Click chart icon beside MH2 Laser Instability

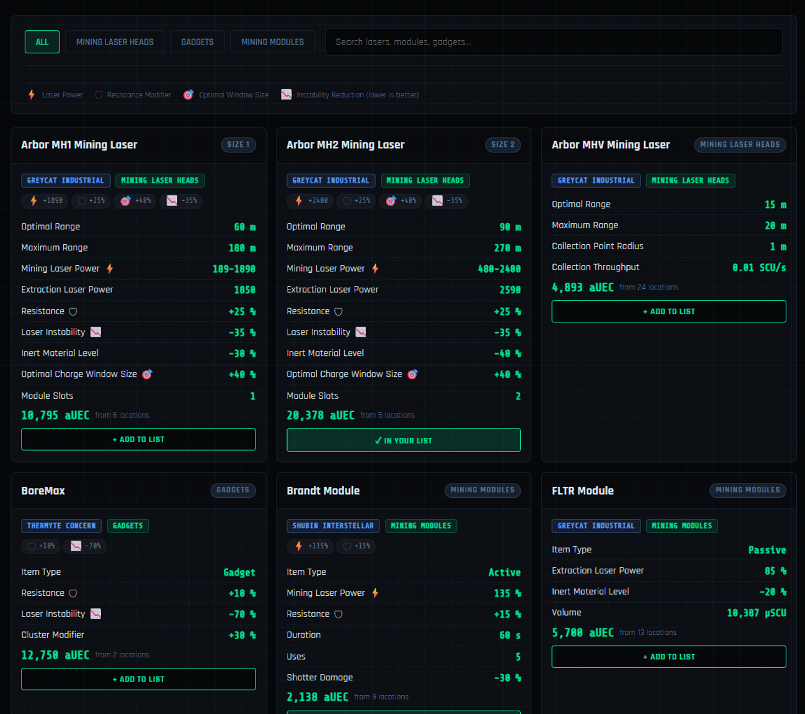tap(361, 332)
